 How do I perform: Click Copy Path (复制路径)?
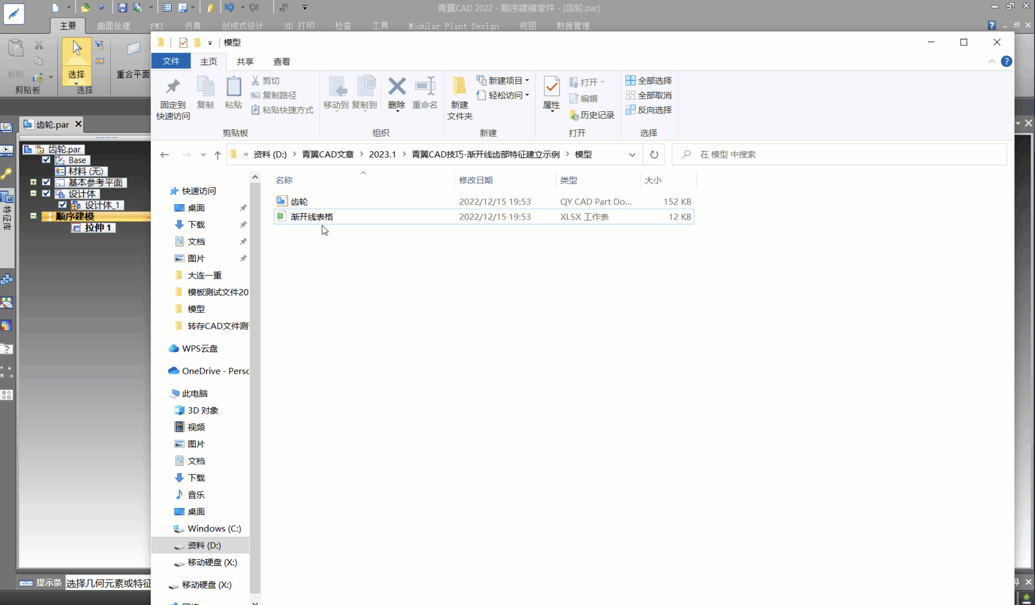(x=274, y=95)
